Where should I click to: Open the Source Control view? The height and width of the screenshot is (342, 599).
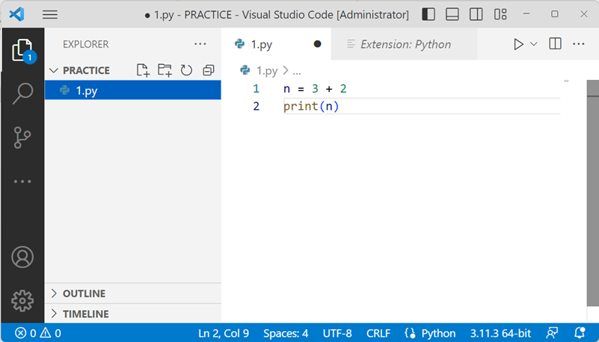[22, 137]
